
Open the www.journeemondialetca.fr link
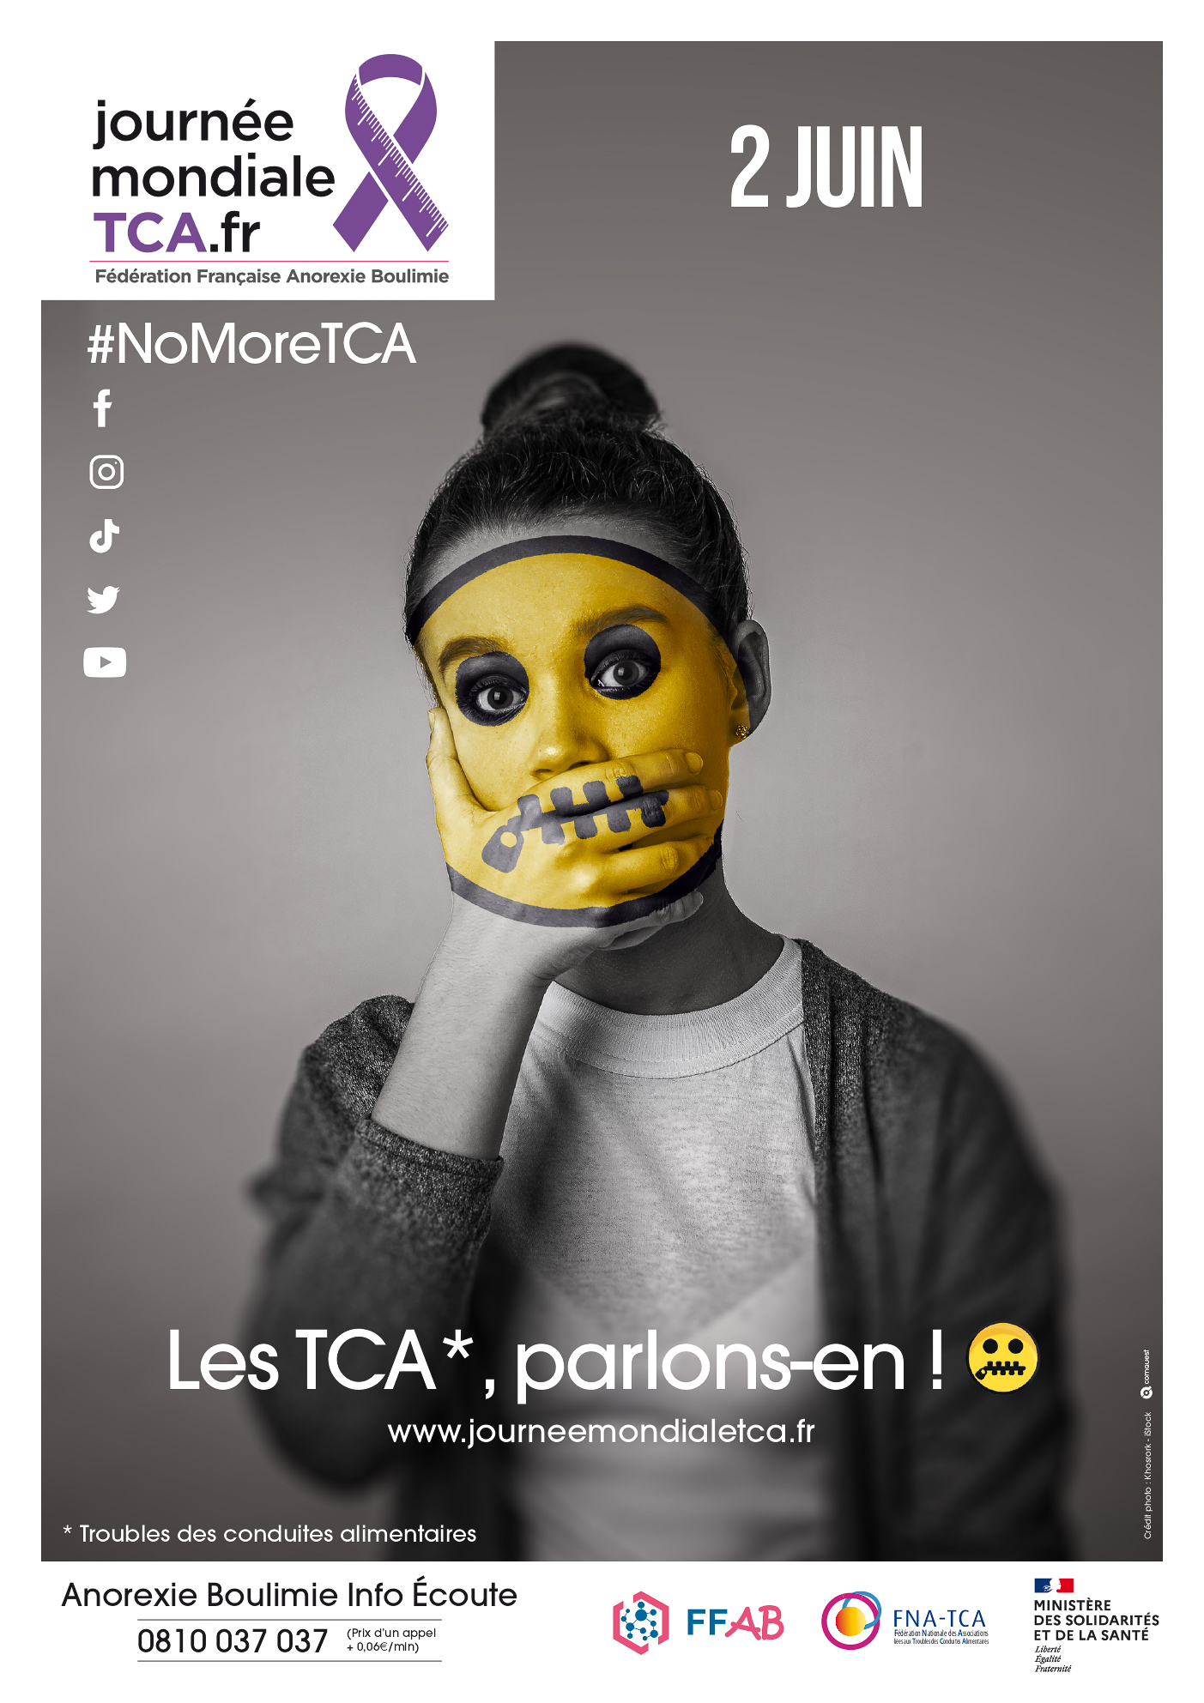[x=601, y=1432]
